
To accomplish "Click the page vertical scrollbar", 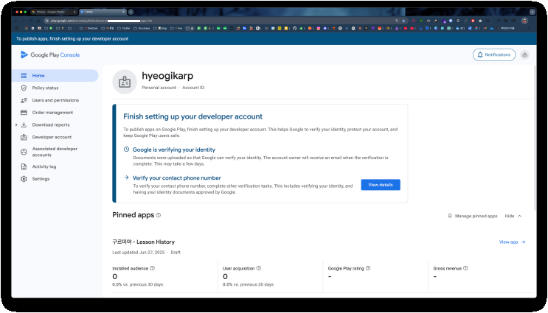I will pos(535,138).
